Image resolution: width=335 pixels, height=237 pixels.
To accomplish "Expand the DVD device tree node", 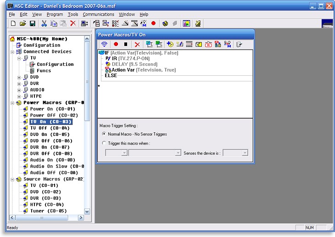I will click(x=19, y=77).
